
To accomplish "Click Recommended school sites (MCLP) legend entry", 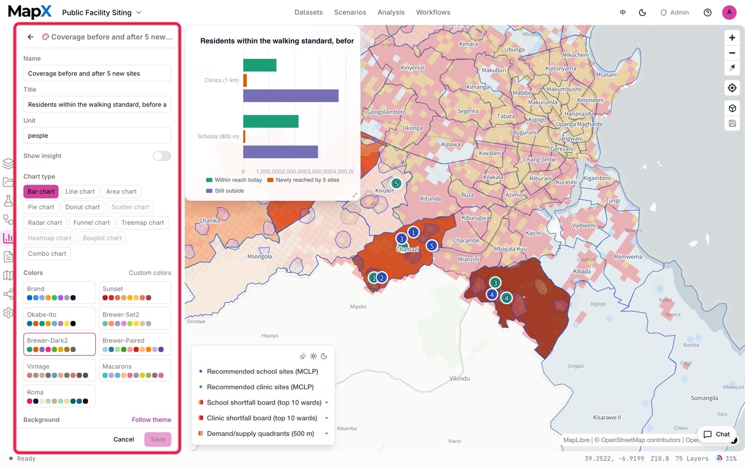I will tap(262, 372).
